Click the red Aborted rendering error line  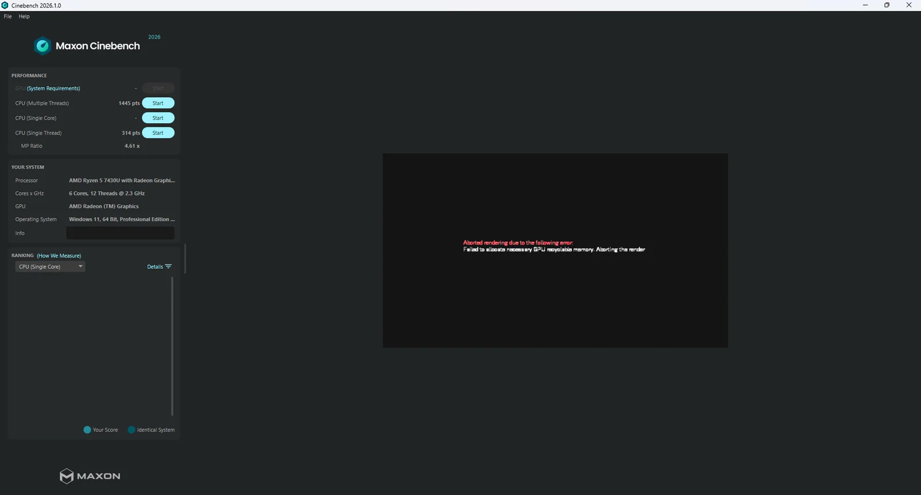click(518, 243)
